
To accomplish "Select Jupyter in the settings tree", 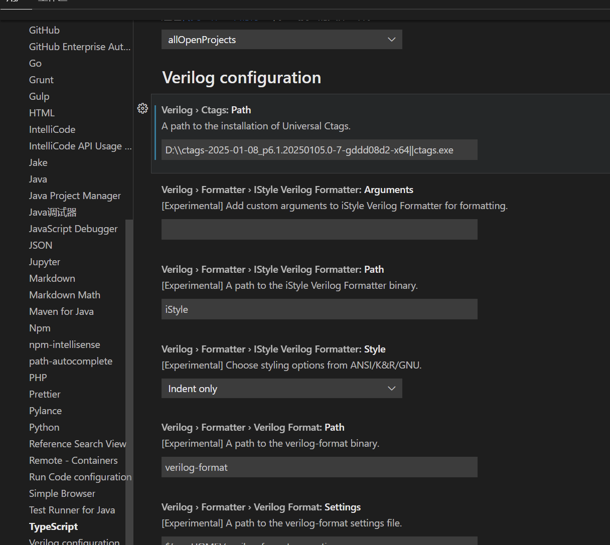I will tap(45, 262).
